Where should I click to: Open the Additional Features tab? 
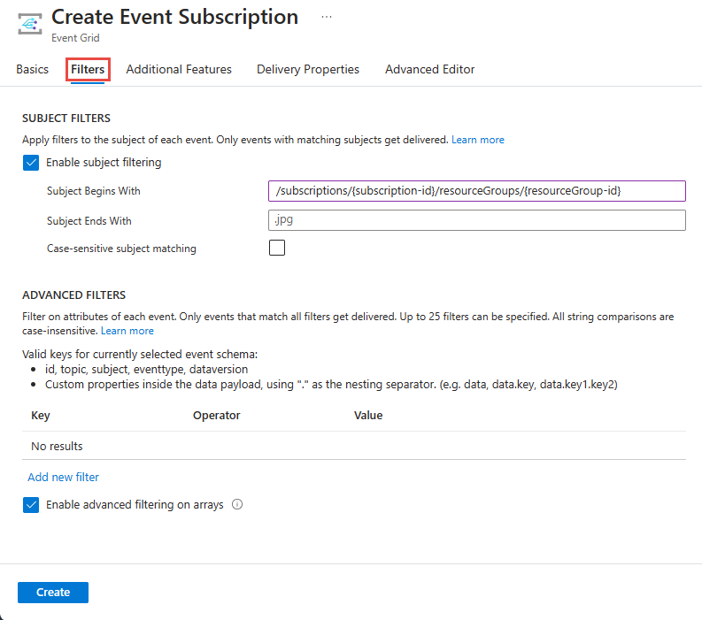point(179,69)
